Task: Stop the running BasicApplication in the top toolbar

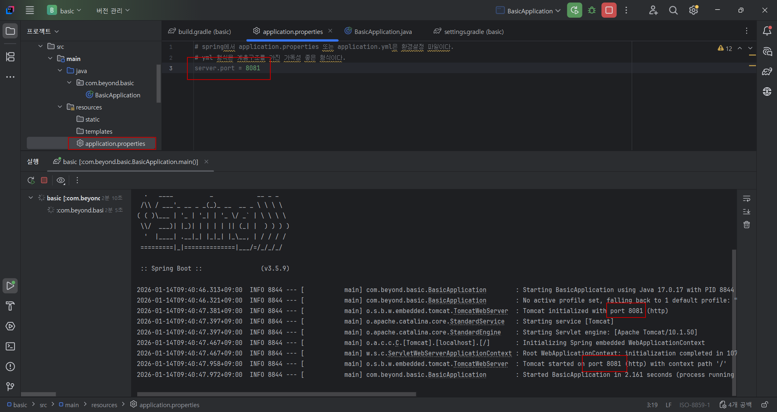Action: click(609, 11)
